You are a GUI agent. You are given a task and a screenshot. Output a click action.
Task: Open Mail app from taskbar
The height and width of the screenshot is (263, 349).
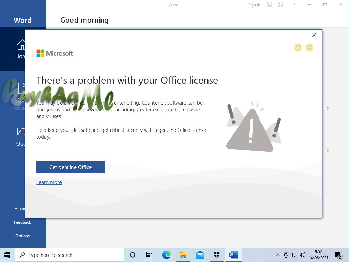(x=200, y=255)
